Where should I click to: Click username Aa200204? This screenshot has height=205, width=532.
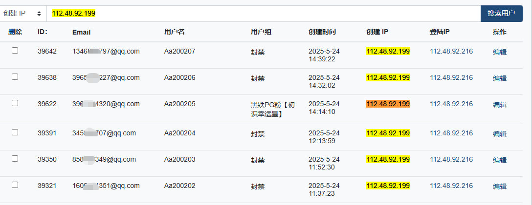[x=180, y=133]
